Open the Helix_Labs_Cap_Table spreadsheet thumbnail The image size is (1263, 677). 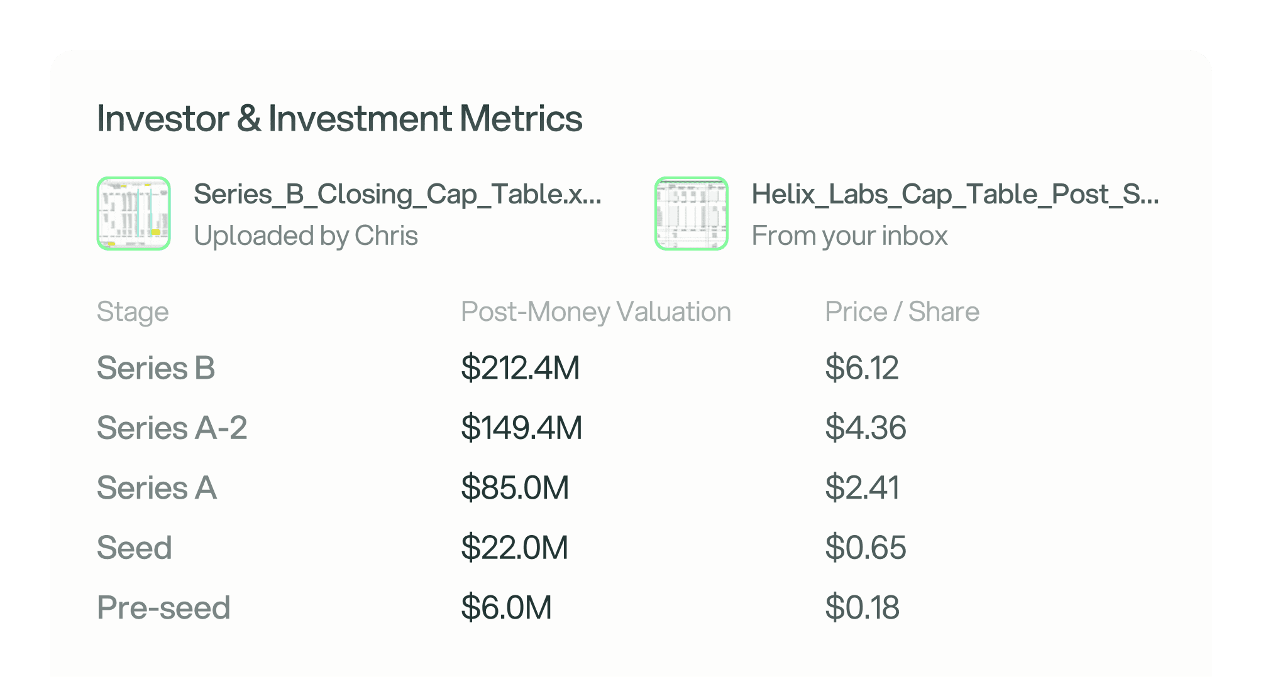point(690,214)
